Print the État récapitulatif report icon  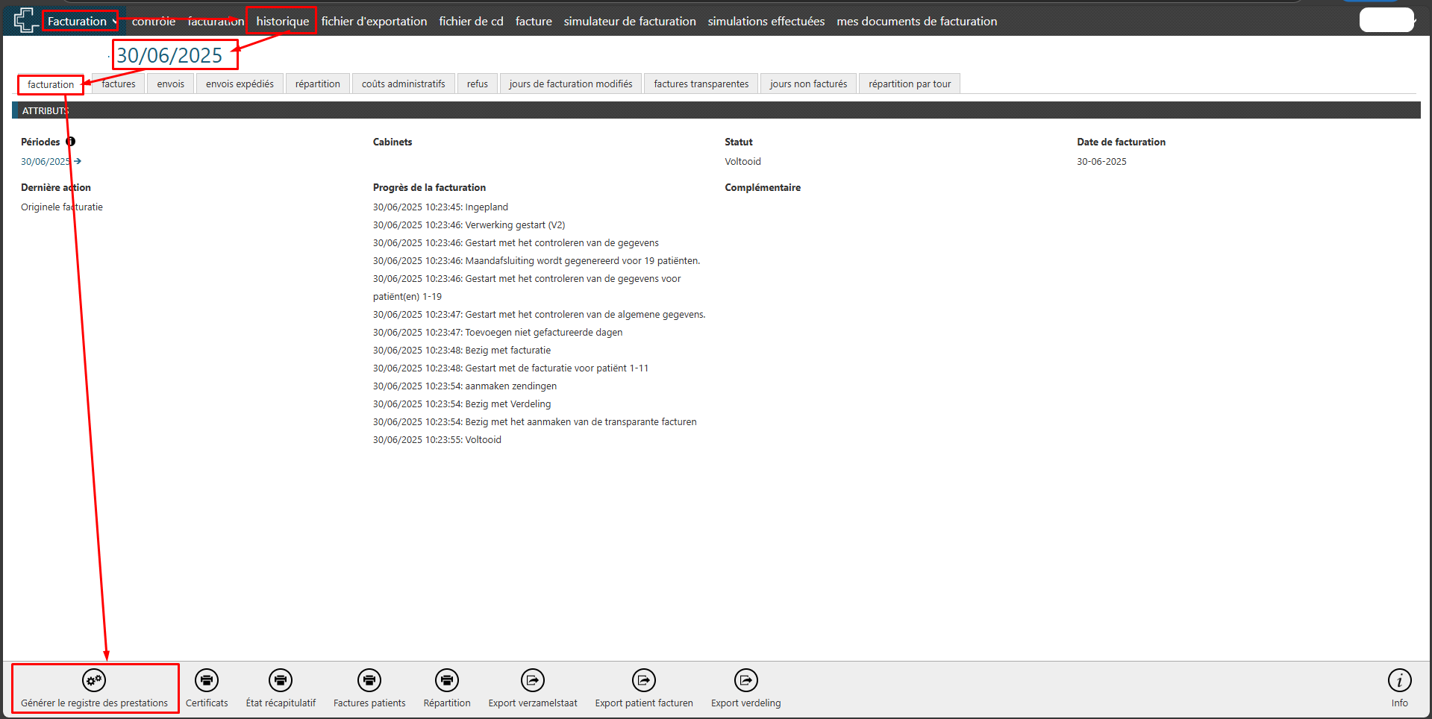(x=281, y=680)
